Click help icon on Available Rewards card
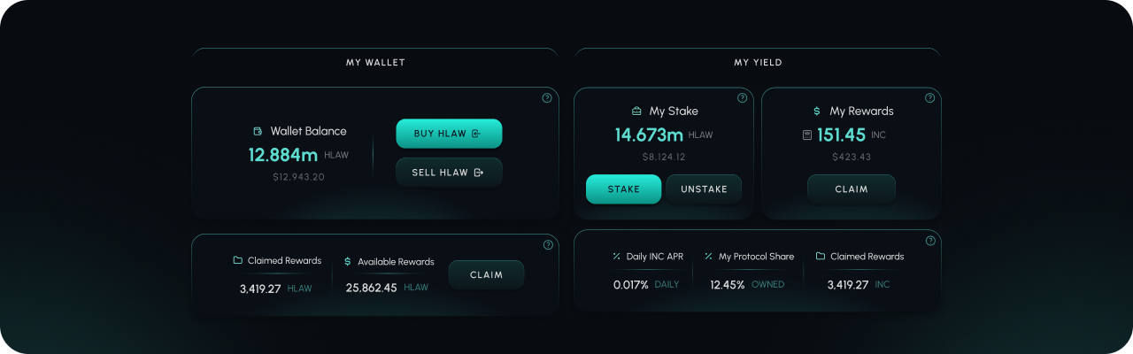 (x=547, y=245)
